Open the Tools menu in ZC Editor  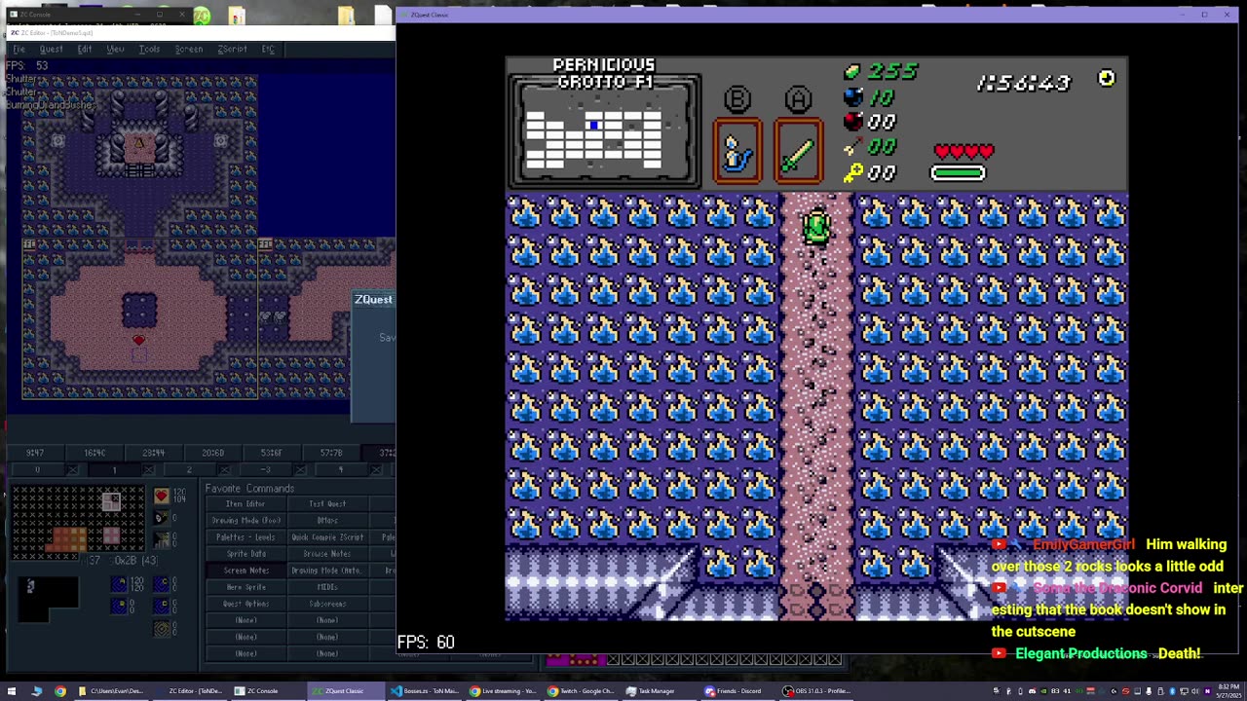click(x=149, y=49)
